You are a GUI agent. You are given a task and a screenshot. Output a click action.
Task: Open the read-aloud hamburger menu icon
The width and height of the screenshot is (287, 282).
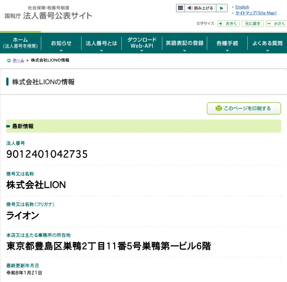[x=180, y=8]
